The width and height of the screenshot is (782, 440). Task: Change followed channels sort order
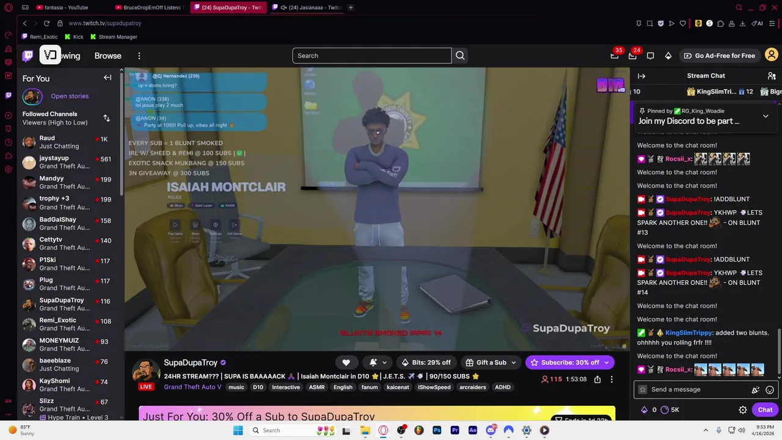(106, 118)
